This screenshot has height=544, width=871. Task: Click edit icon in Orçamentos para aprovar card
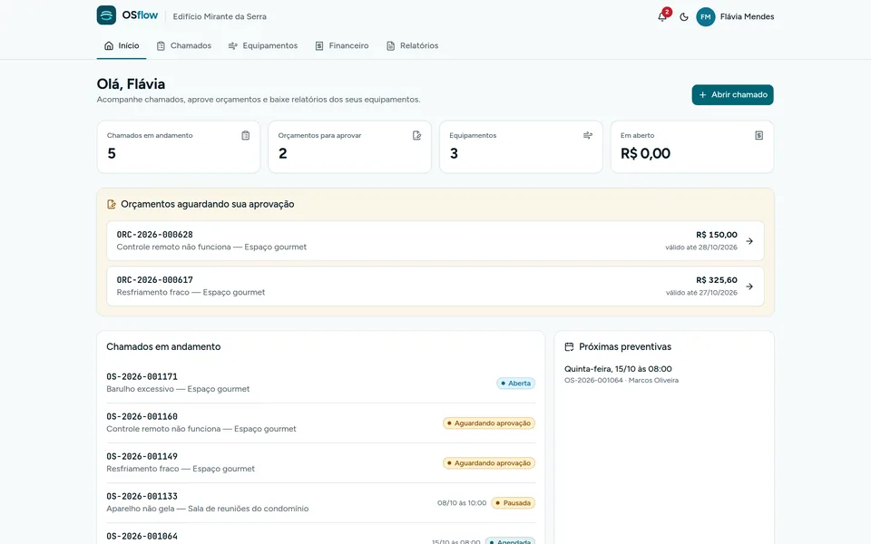(x=416, y=135)
